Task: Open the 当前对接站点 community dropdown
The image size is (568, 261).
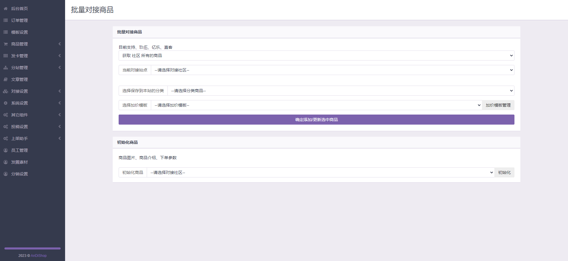Action: 332,70
